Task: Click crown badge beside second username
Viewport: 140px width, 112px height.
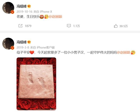Action: 29,42
